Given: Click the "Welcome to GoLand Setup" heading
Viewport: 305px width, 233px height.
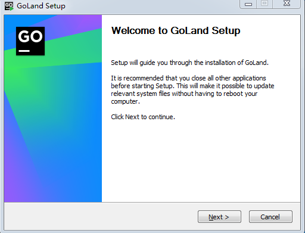Looking at the screenshot, I should pos(176,30).
